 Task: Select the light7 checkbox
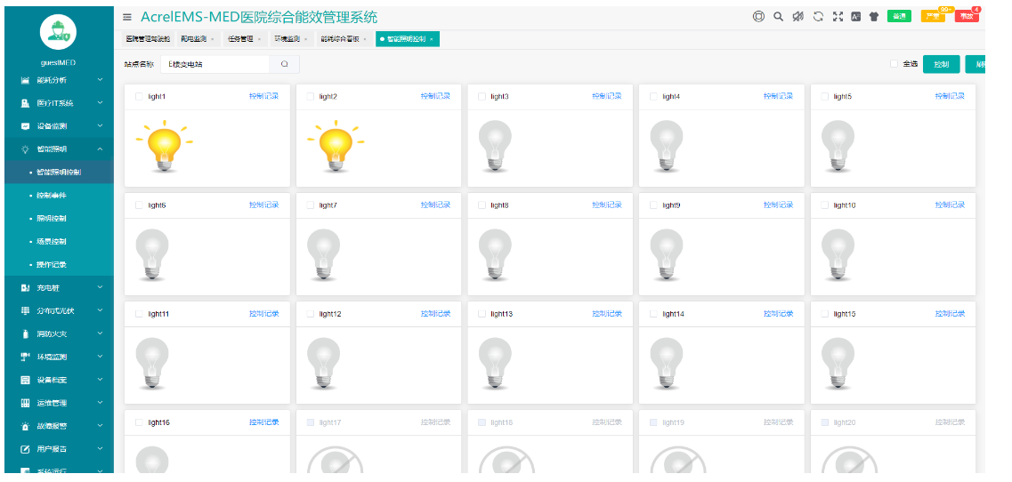coord(311,205)
